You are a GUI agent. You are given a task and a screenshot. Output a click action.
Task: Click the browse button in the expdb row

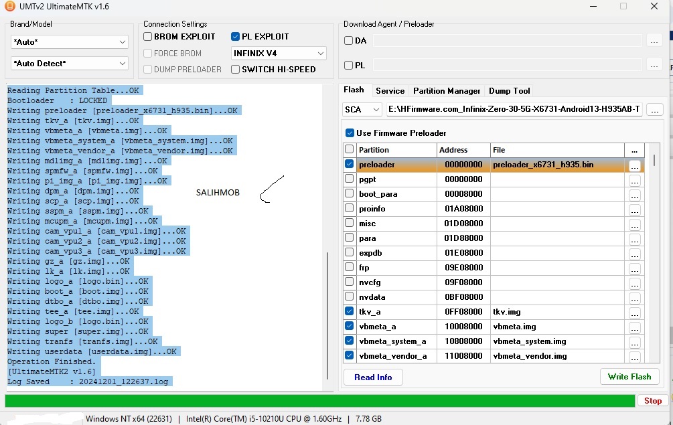point(634,254)
